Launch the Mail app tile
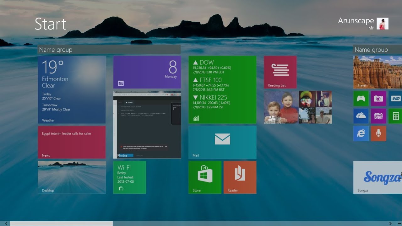This screenshot has width=402, height=226. [222, 142]
